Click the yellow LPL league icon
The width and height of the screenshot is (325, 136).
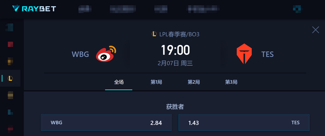[154, 34]
